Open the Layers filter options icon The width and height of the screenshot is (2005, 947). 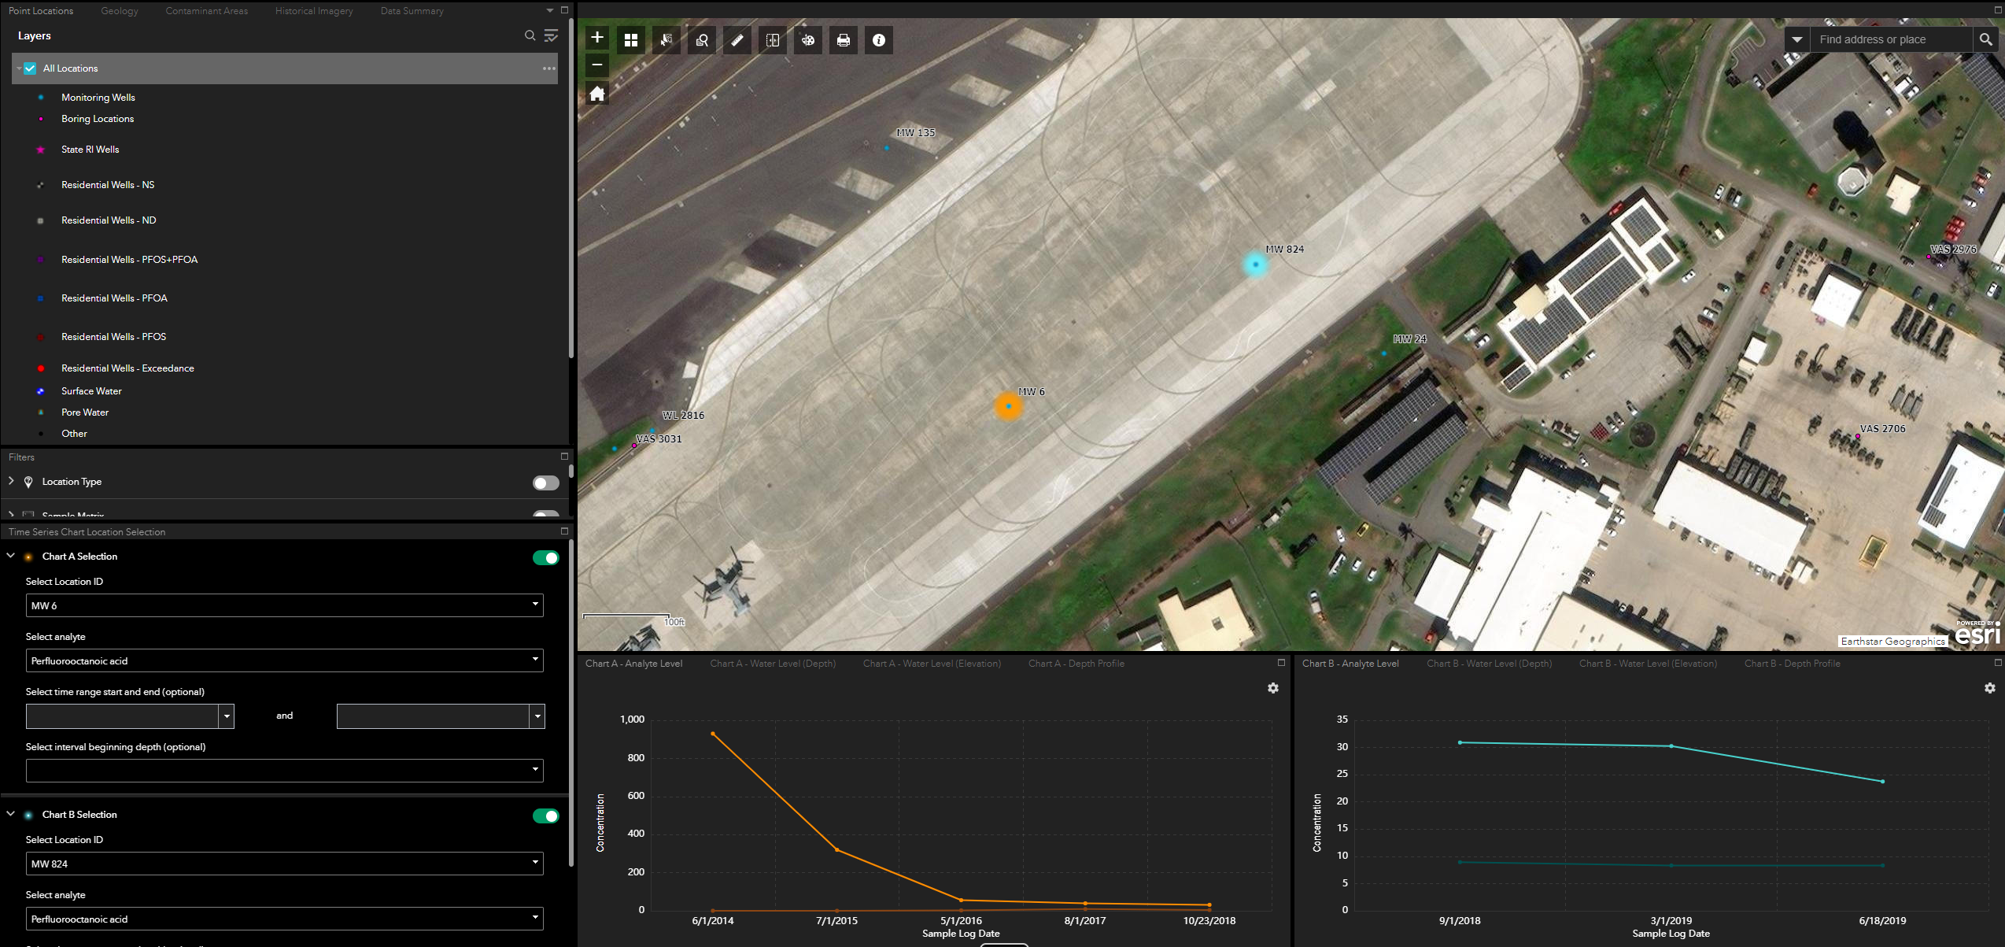tap(551, 35)
